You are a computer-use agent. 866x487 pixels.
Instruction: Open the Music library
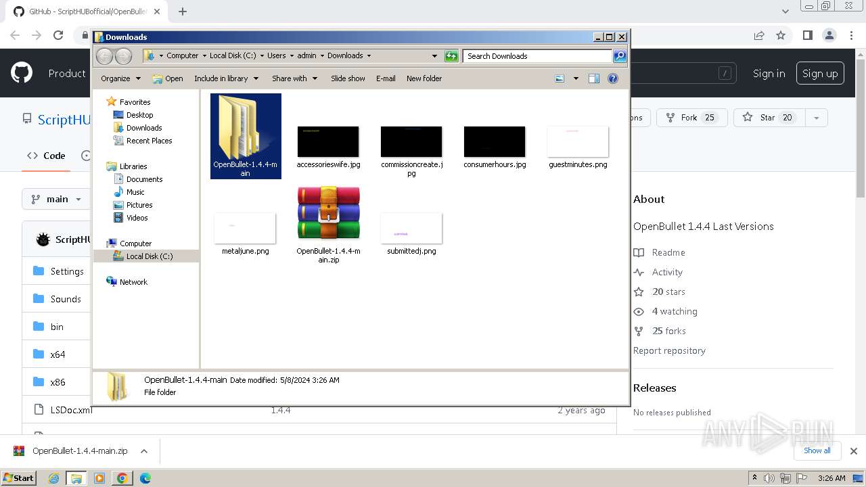[x=135, y=192]
